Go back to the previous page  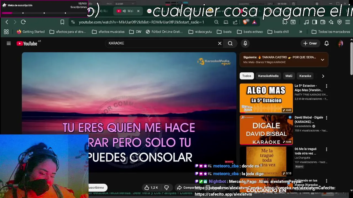[x=7, y=22]
